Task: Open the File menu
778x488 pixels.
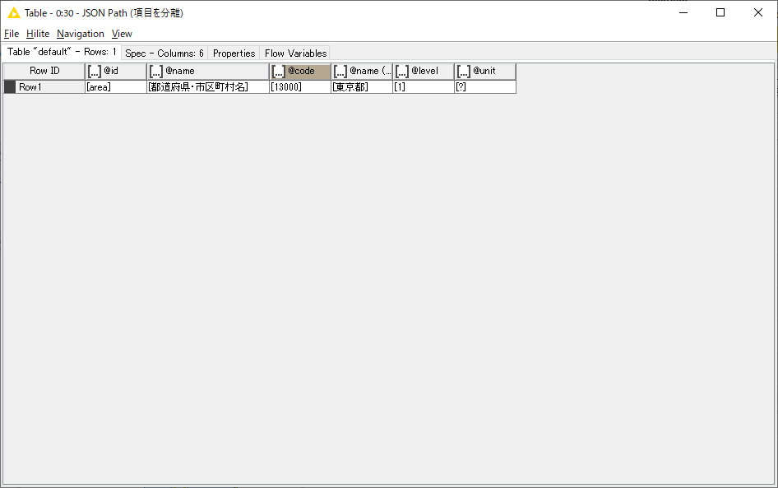Action: click(12, 34)
